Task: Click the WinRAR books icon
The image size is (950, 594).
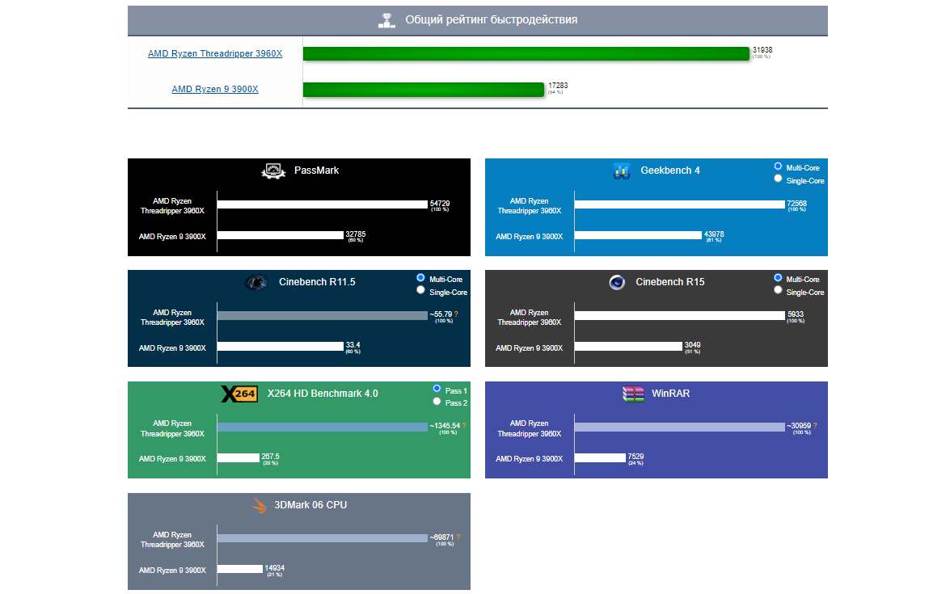Action: click(x=633, y=394)
